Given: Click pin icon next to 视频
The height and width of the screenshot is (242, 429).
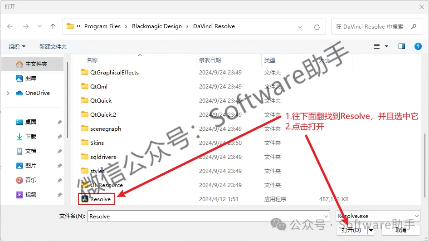Looking at the screenshot, I should click(x=59, y=195).
